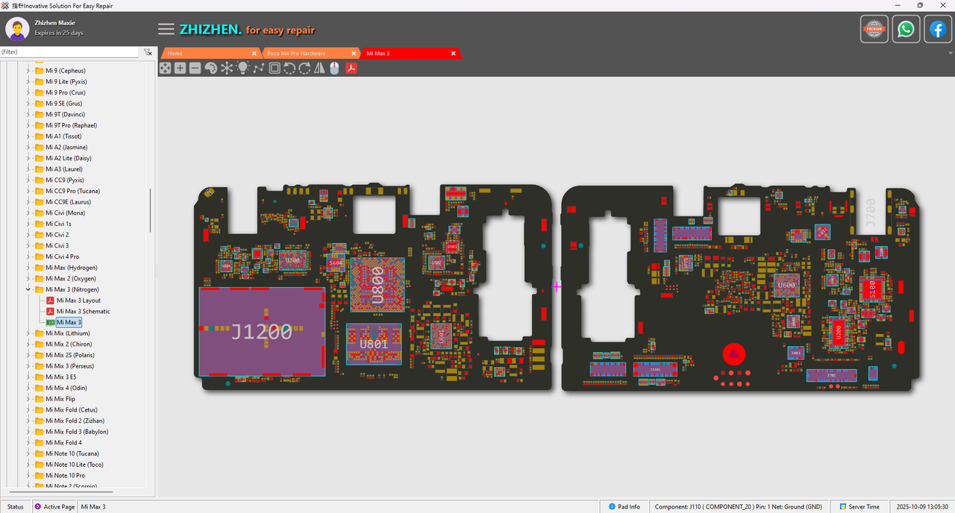Screen dimensions: 955x513
Task: Open the hamburger menu beside ZHIZHEN
Action: click(166, 29)
